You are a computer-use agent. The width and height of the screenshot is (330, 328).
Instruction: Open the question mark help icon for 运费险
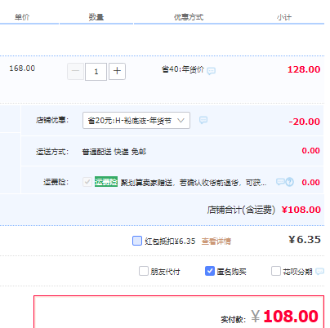coord(290,182)
